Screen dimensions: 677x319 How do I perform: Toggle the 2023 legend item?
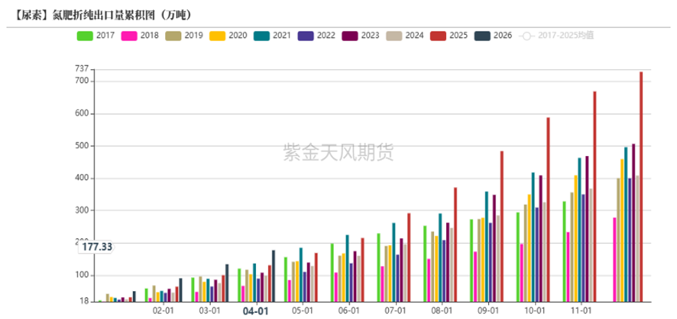click(360, 35)
